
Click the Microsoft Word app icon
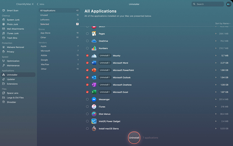pos(94,63)
